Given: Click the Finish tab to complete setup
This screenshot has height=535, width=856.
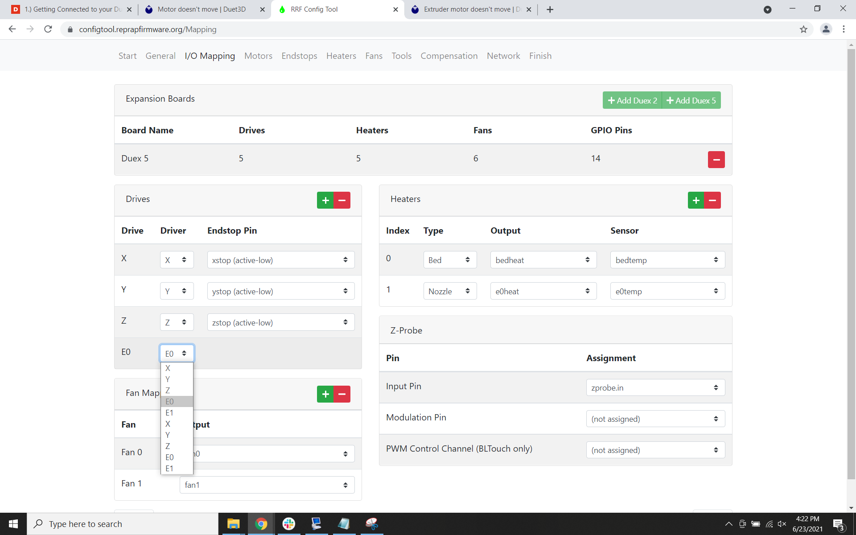Looking at the screenshot, I should tap(540, 55).
